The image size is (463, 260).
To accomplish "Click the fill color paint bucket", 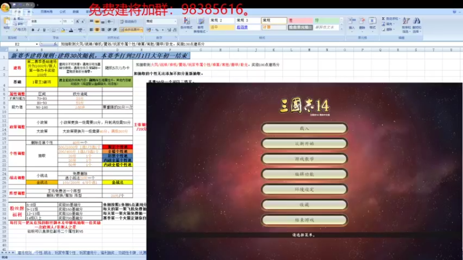I will 63,30.
